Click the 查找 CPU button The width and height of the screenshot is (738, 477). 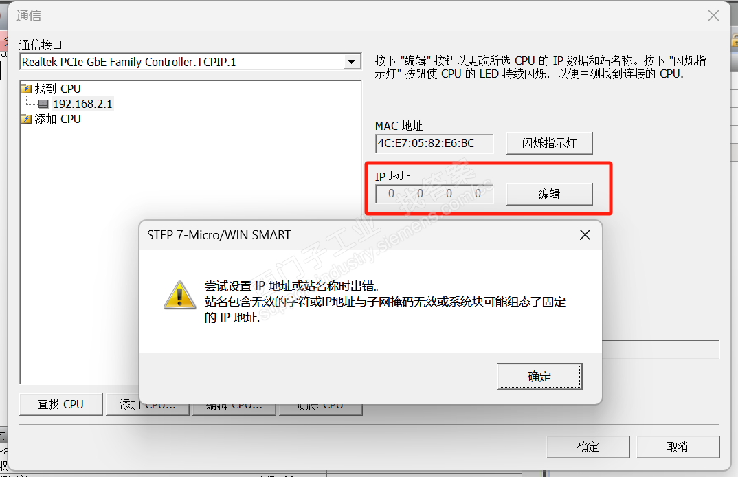tap(60, 404)
